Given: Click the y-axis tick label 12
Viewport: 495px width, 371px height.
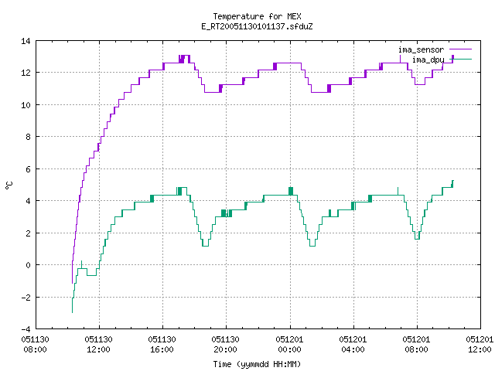Looking at the screenshot, I should pos(26,73).
